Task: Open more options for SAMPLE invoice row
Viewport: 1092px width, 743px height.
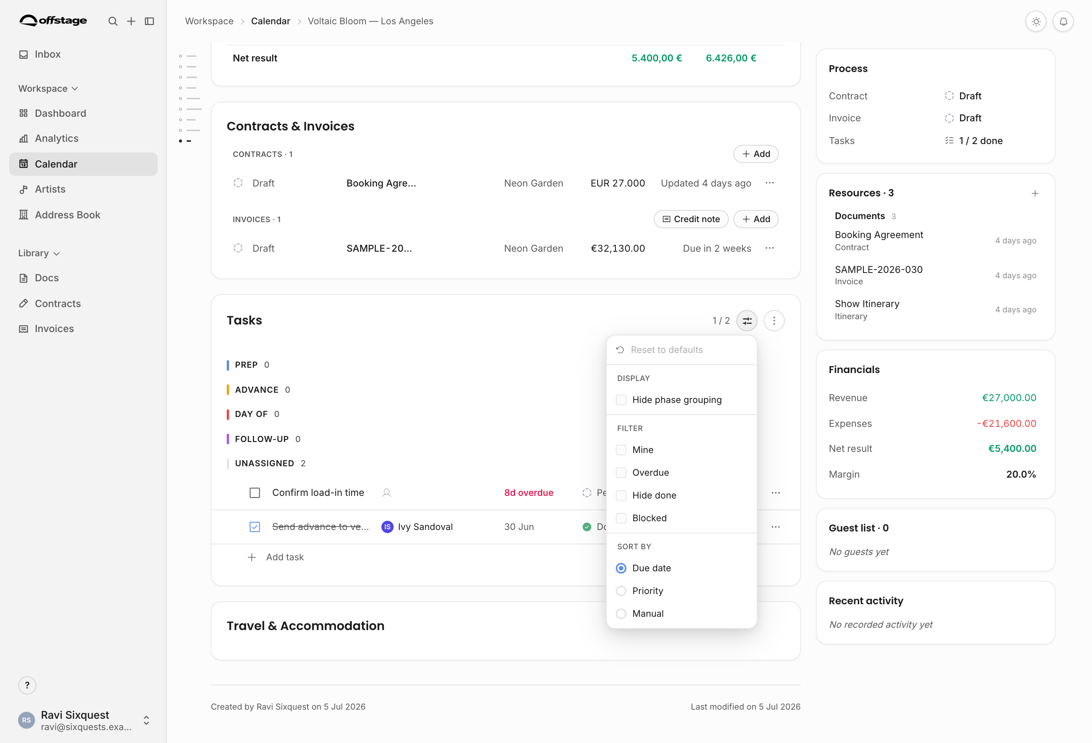Action: (x=769, y=248)
